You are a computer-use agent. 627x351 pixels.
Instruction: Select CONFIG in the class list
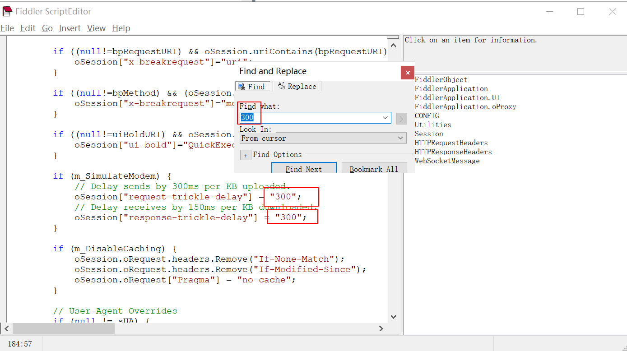point(427,116)
